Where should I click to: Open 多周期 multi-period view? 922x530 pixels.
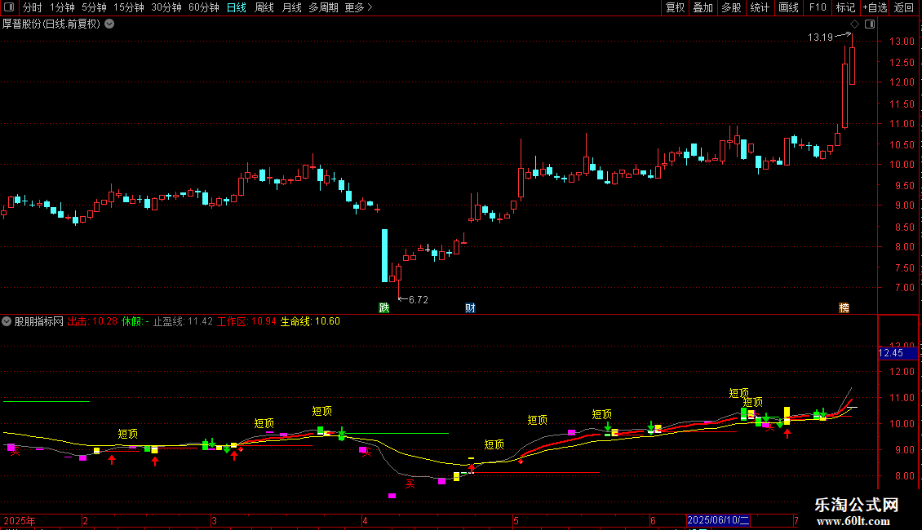coord(323,7)
